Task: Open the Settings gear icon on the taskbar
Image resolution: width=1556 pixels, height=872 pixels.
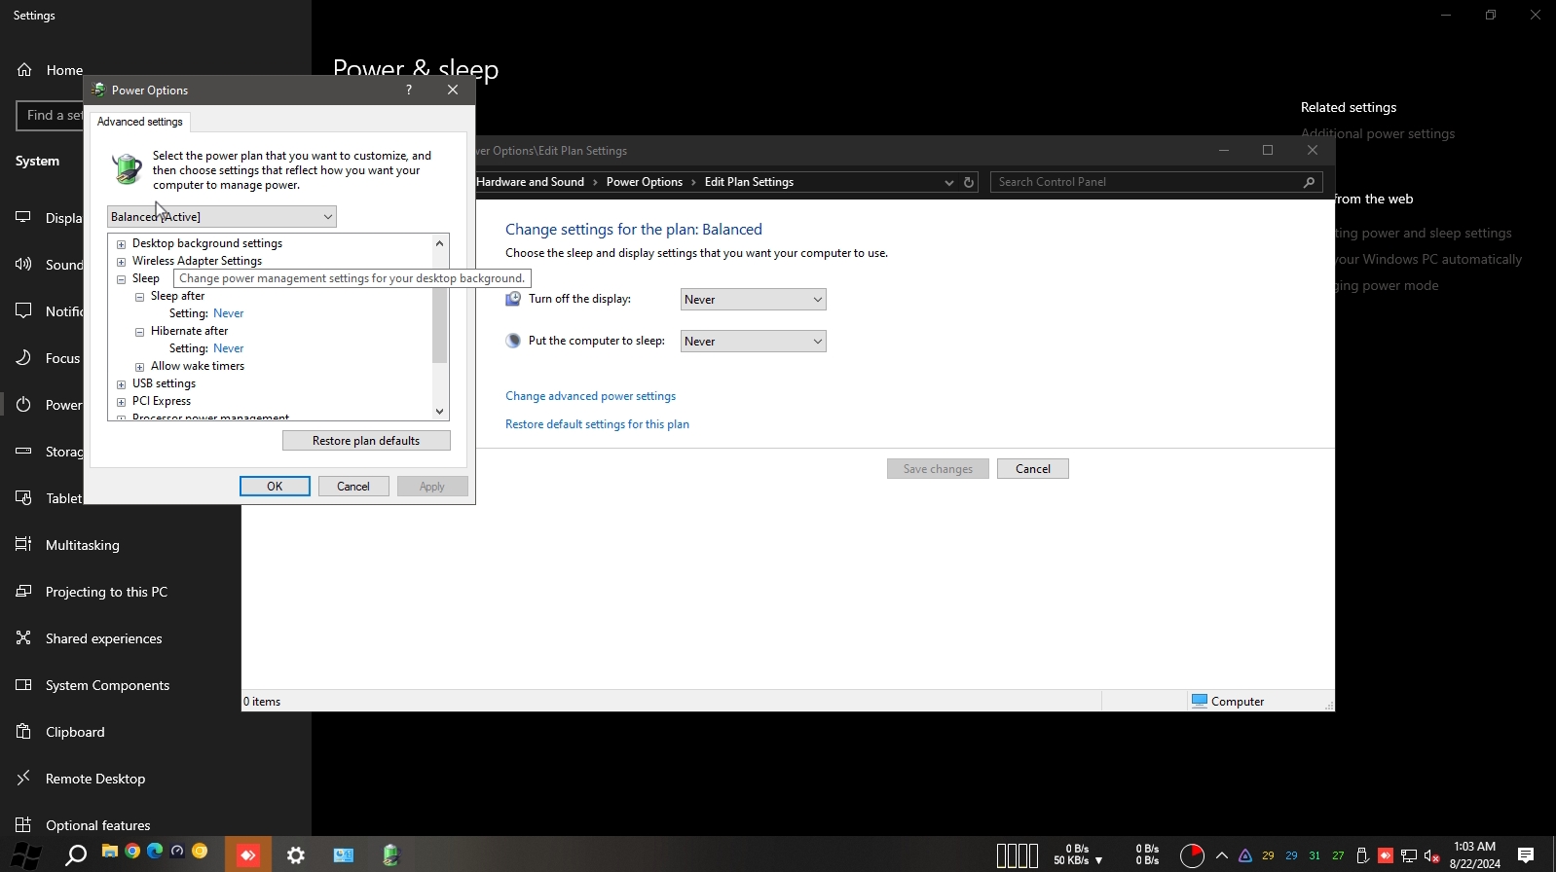Action: pos(296,855)
